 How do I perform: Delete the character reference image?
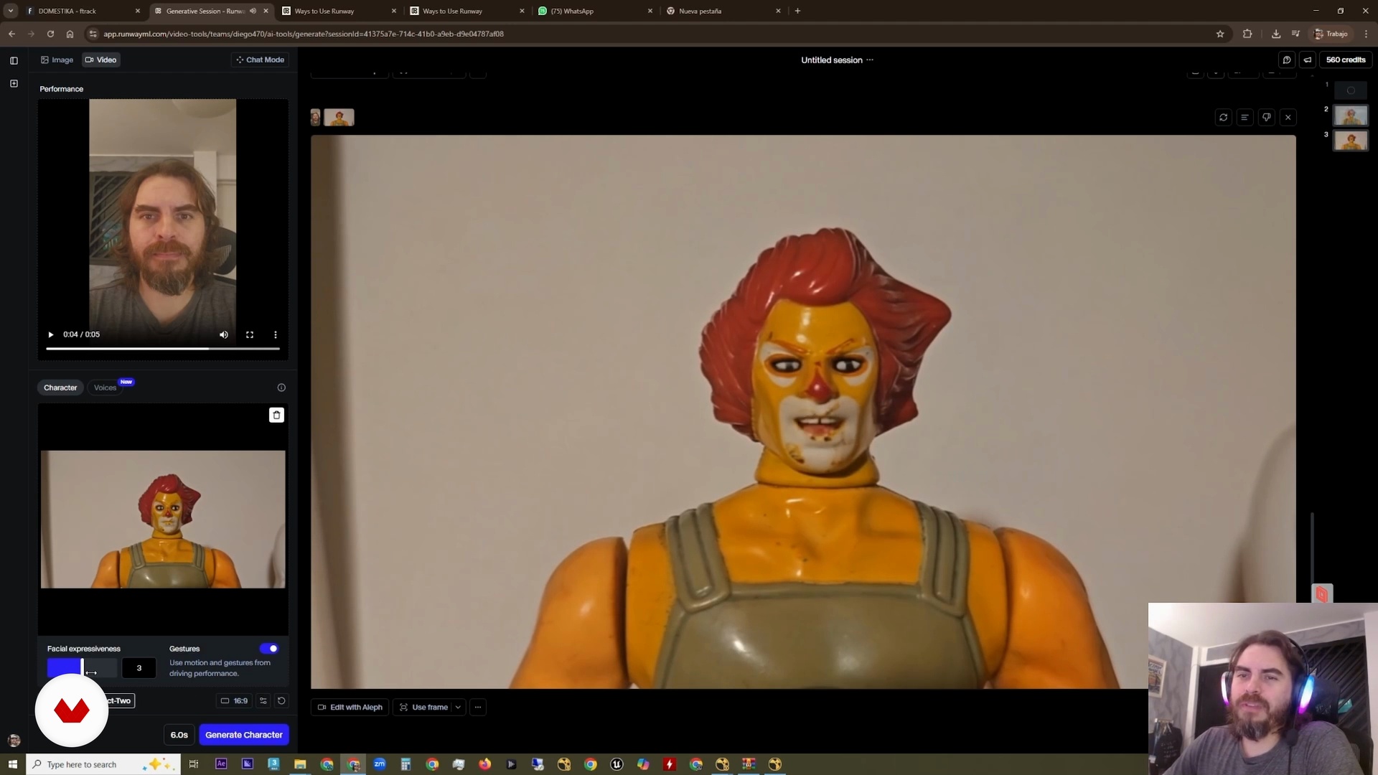pyautogui.click(x=276, y=415)
